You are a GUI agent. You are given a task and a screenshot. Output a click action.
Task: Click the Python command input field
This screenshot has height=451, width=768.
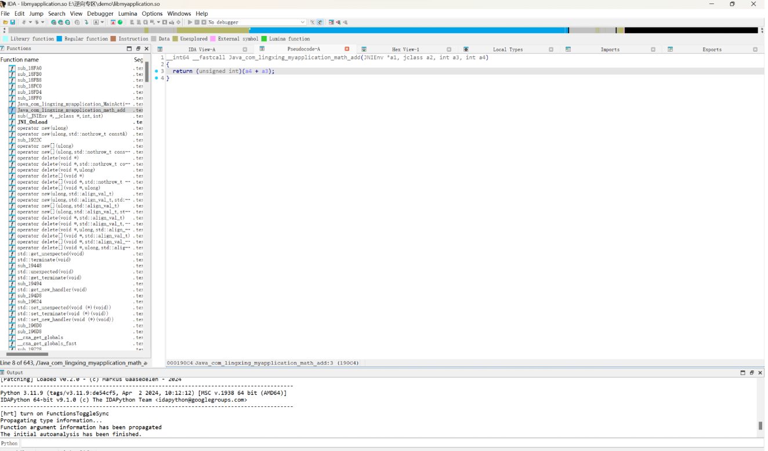pyautogui.click(x=392, y=443)
